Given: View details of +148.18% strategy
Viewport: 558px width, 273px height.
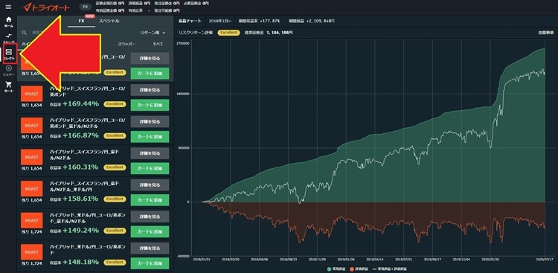Looking at the screenshot, I should click(150, 248).
